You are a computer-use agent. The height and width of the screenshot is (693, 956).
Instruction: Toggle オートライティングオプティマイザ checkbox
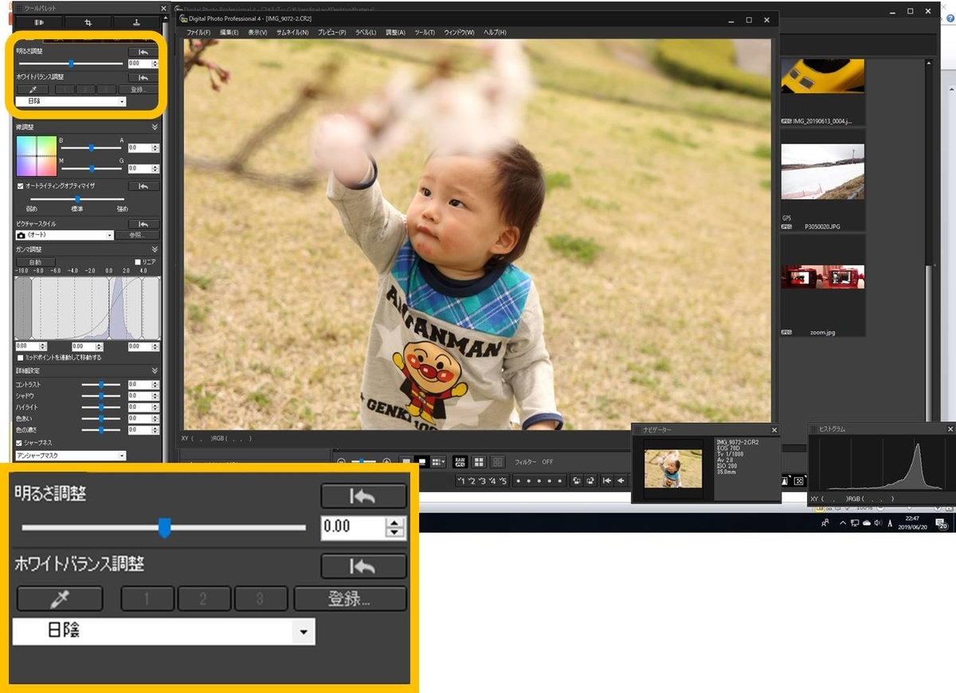click(20, 186)
